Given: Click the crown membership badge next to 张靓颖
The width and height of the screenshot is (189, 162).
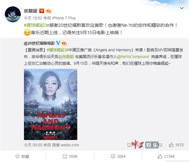Looking at the screenshot, I should 48,11.
